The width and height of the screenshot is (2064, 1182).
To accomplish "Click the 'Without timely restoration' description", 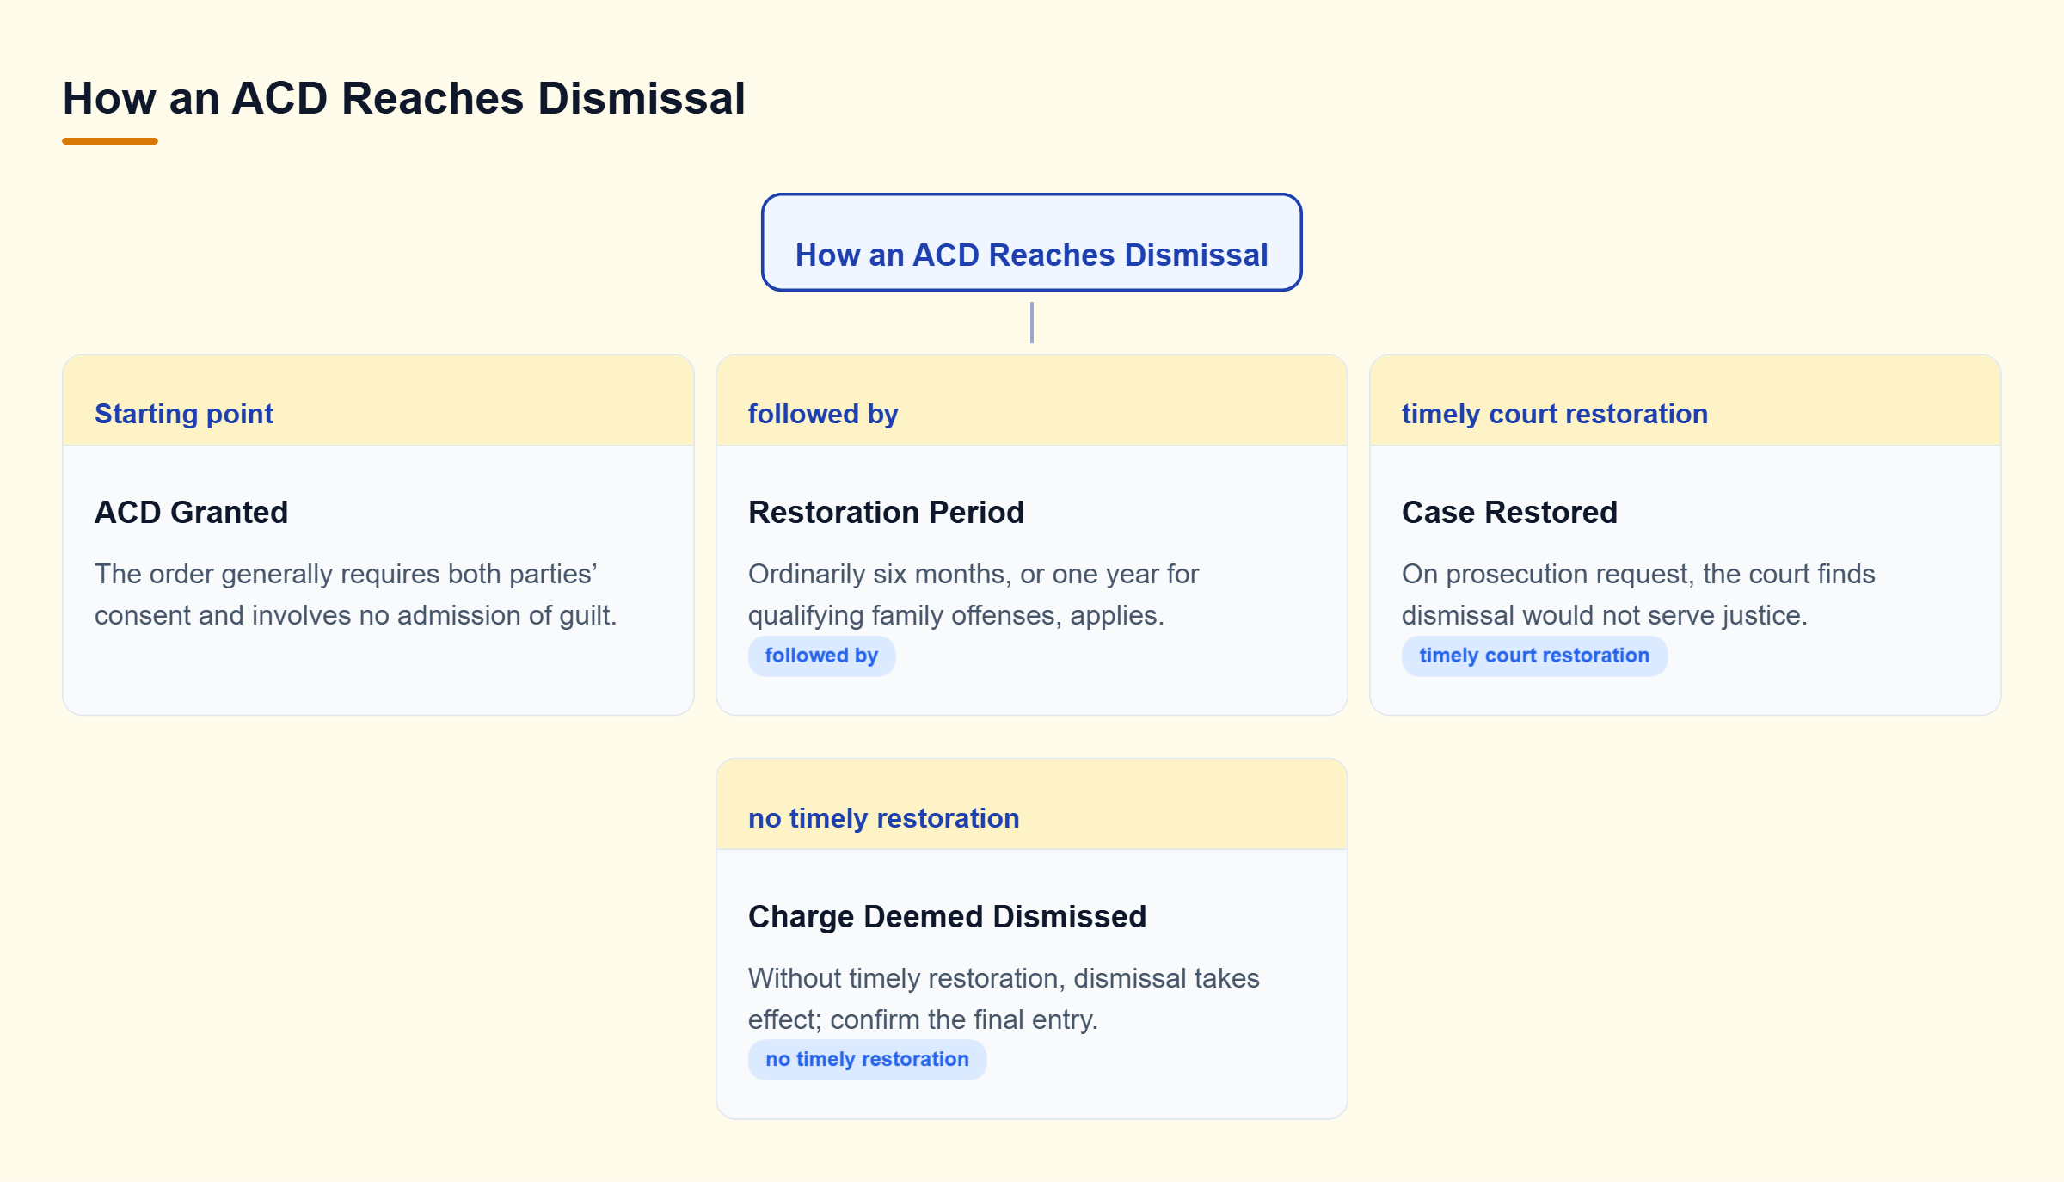I will [1004, 999].
